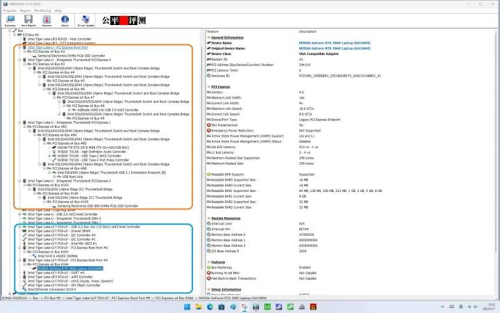This screenshot has height=313, width=500.
Task: Open the Monitoring menu
Action: 43,11
